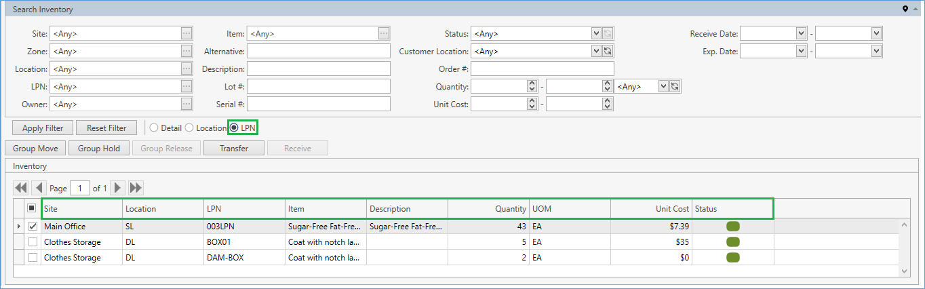Image resolution: width=925 pixels, height=289 pixels.
Task: Check the BOX01 row checkbox
Action: (33, 242)
